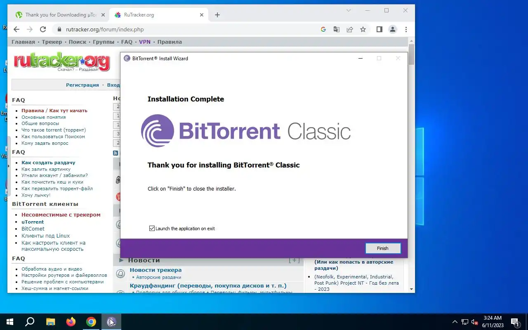Open Chrome tab search chevron
The width and height of the screenshot is (528, 330).
point(349,10)
